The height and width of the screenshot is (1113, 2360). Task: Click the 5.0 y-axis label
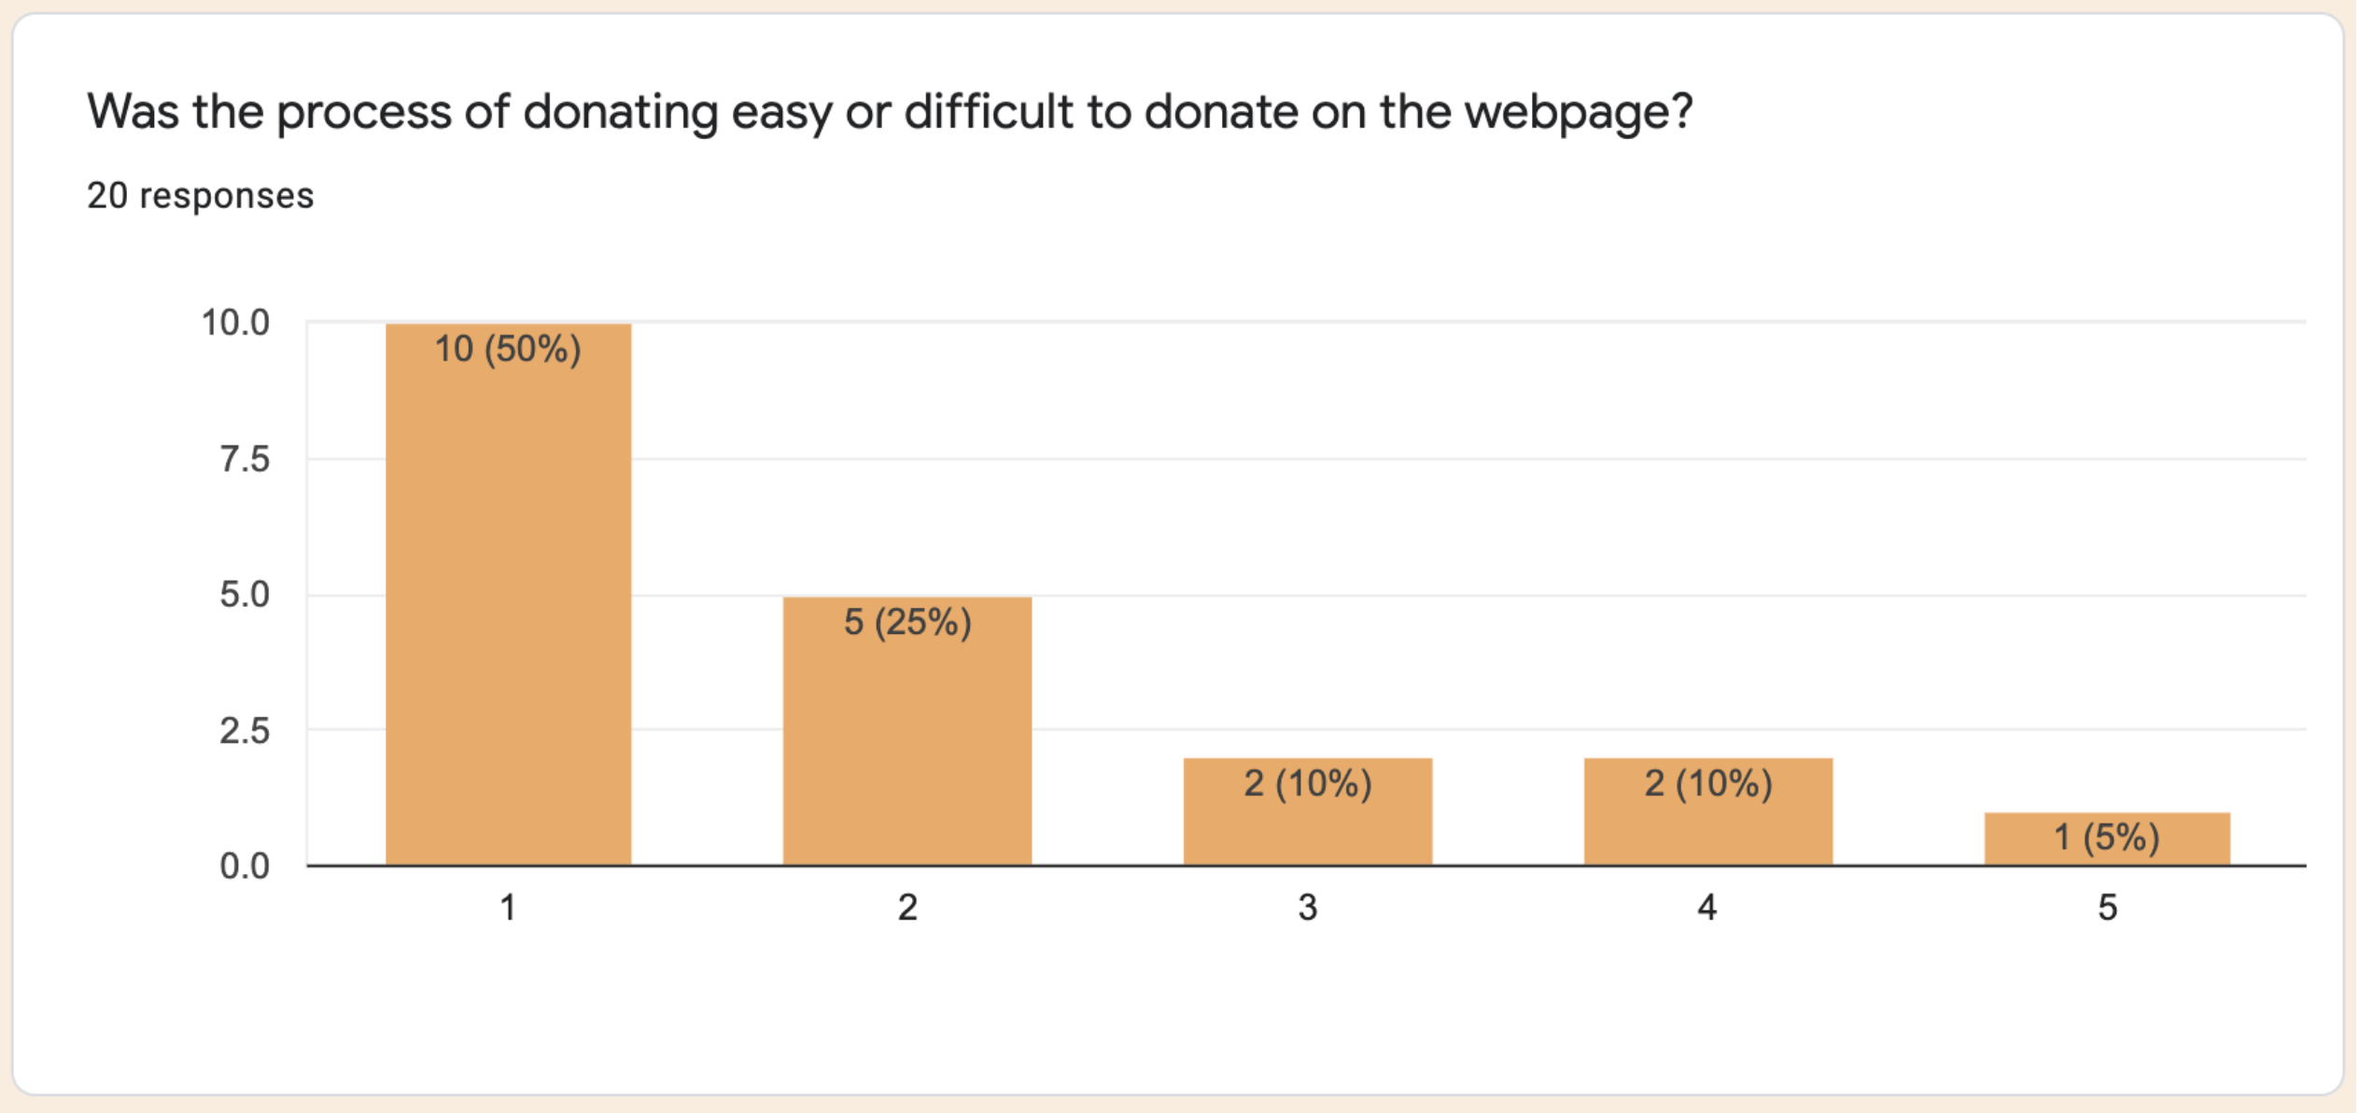[245, 595]
